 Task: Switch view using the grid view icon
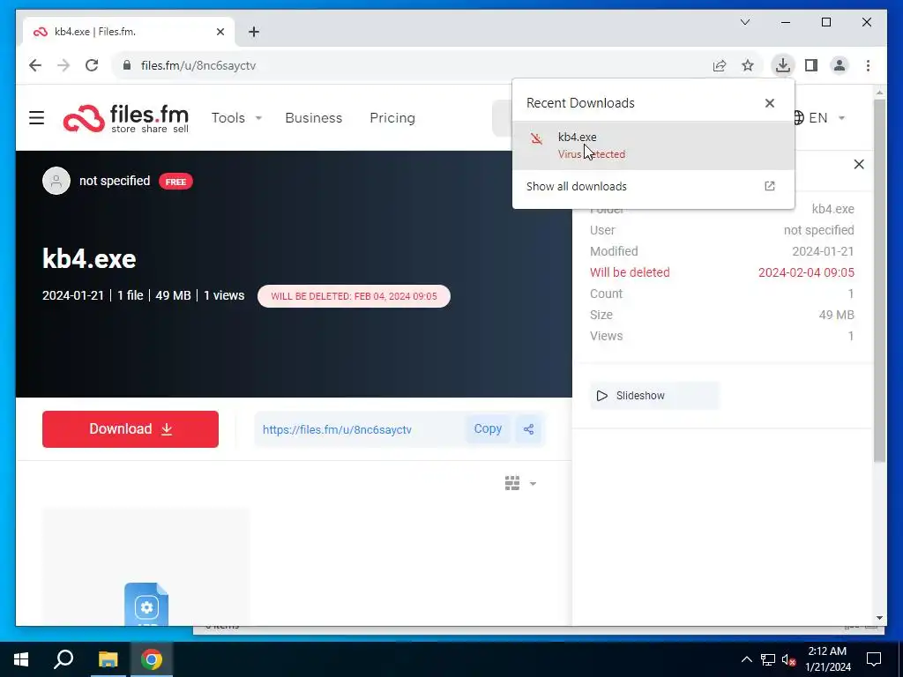(512, 483)
